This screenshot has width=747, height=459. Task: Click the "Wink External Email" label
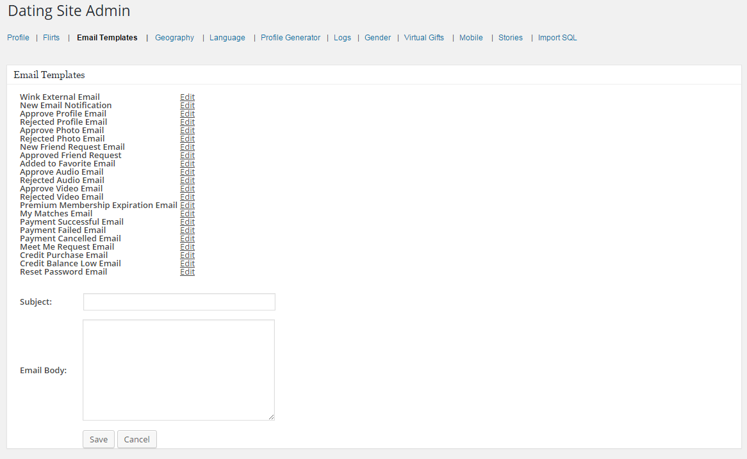(60, 97)
